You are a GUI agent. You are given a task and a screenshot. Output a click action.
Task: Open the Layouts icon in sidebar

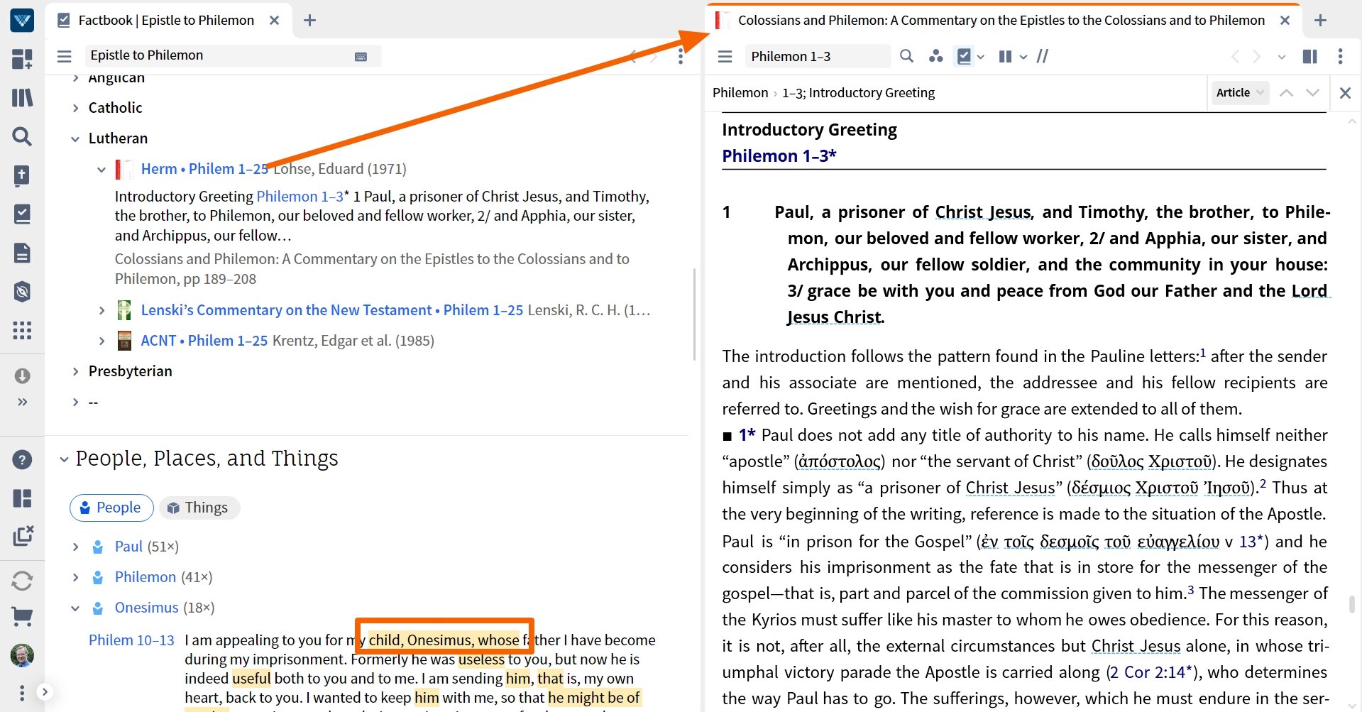pos(22,498)
